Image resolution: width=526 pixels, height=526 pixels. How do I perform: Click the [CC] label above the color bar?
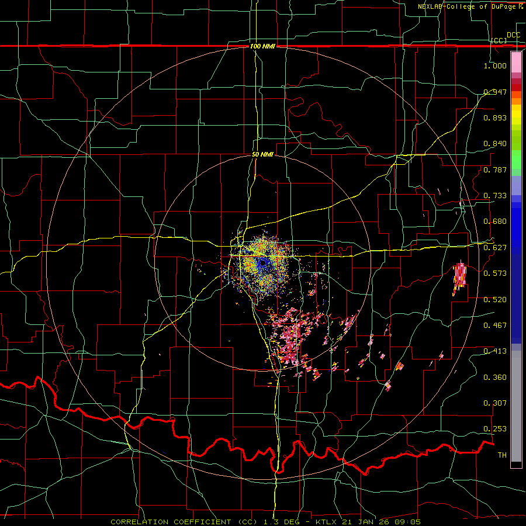(499, 40)
